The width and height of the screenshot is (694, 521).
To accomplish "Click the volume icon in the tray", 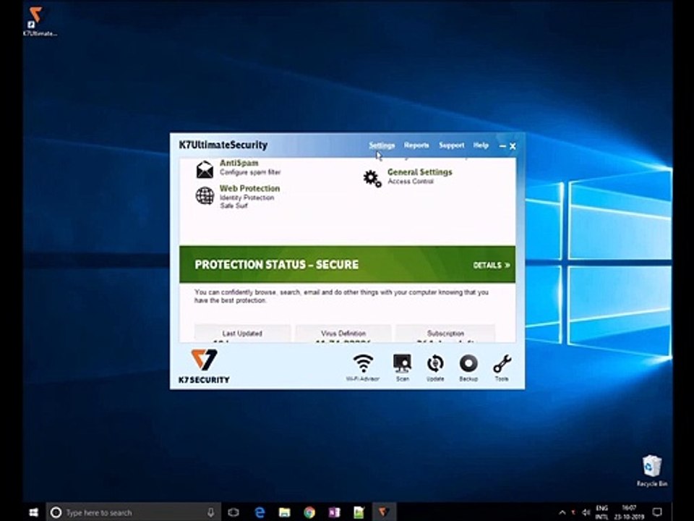I will pos(586,512).
